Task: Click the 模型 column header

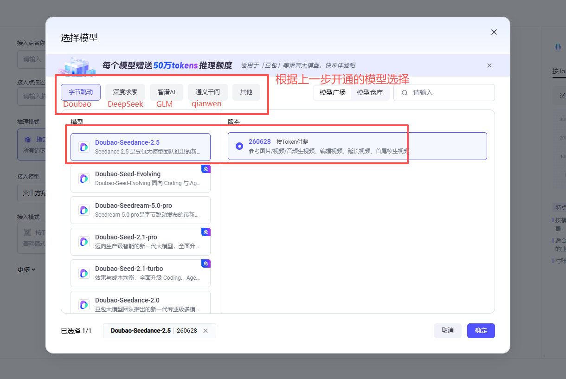Action: click(x=77, y=122)
